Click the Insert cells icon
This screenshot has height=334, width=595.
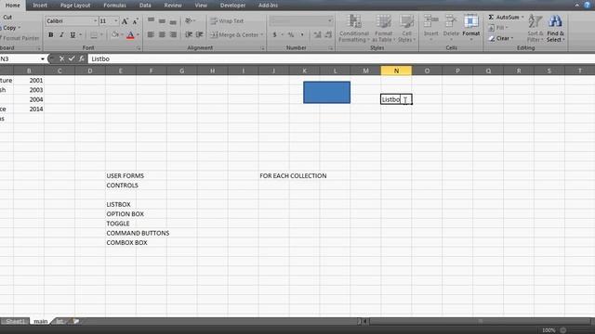pos(431,21)
